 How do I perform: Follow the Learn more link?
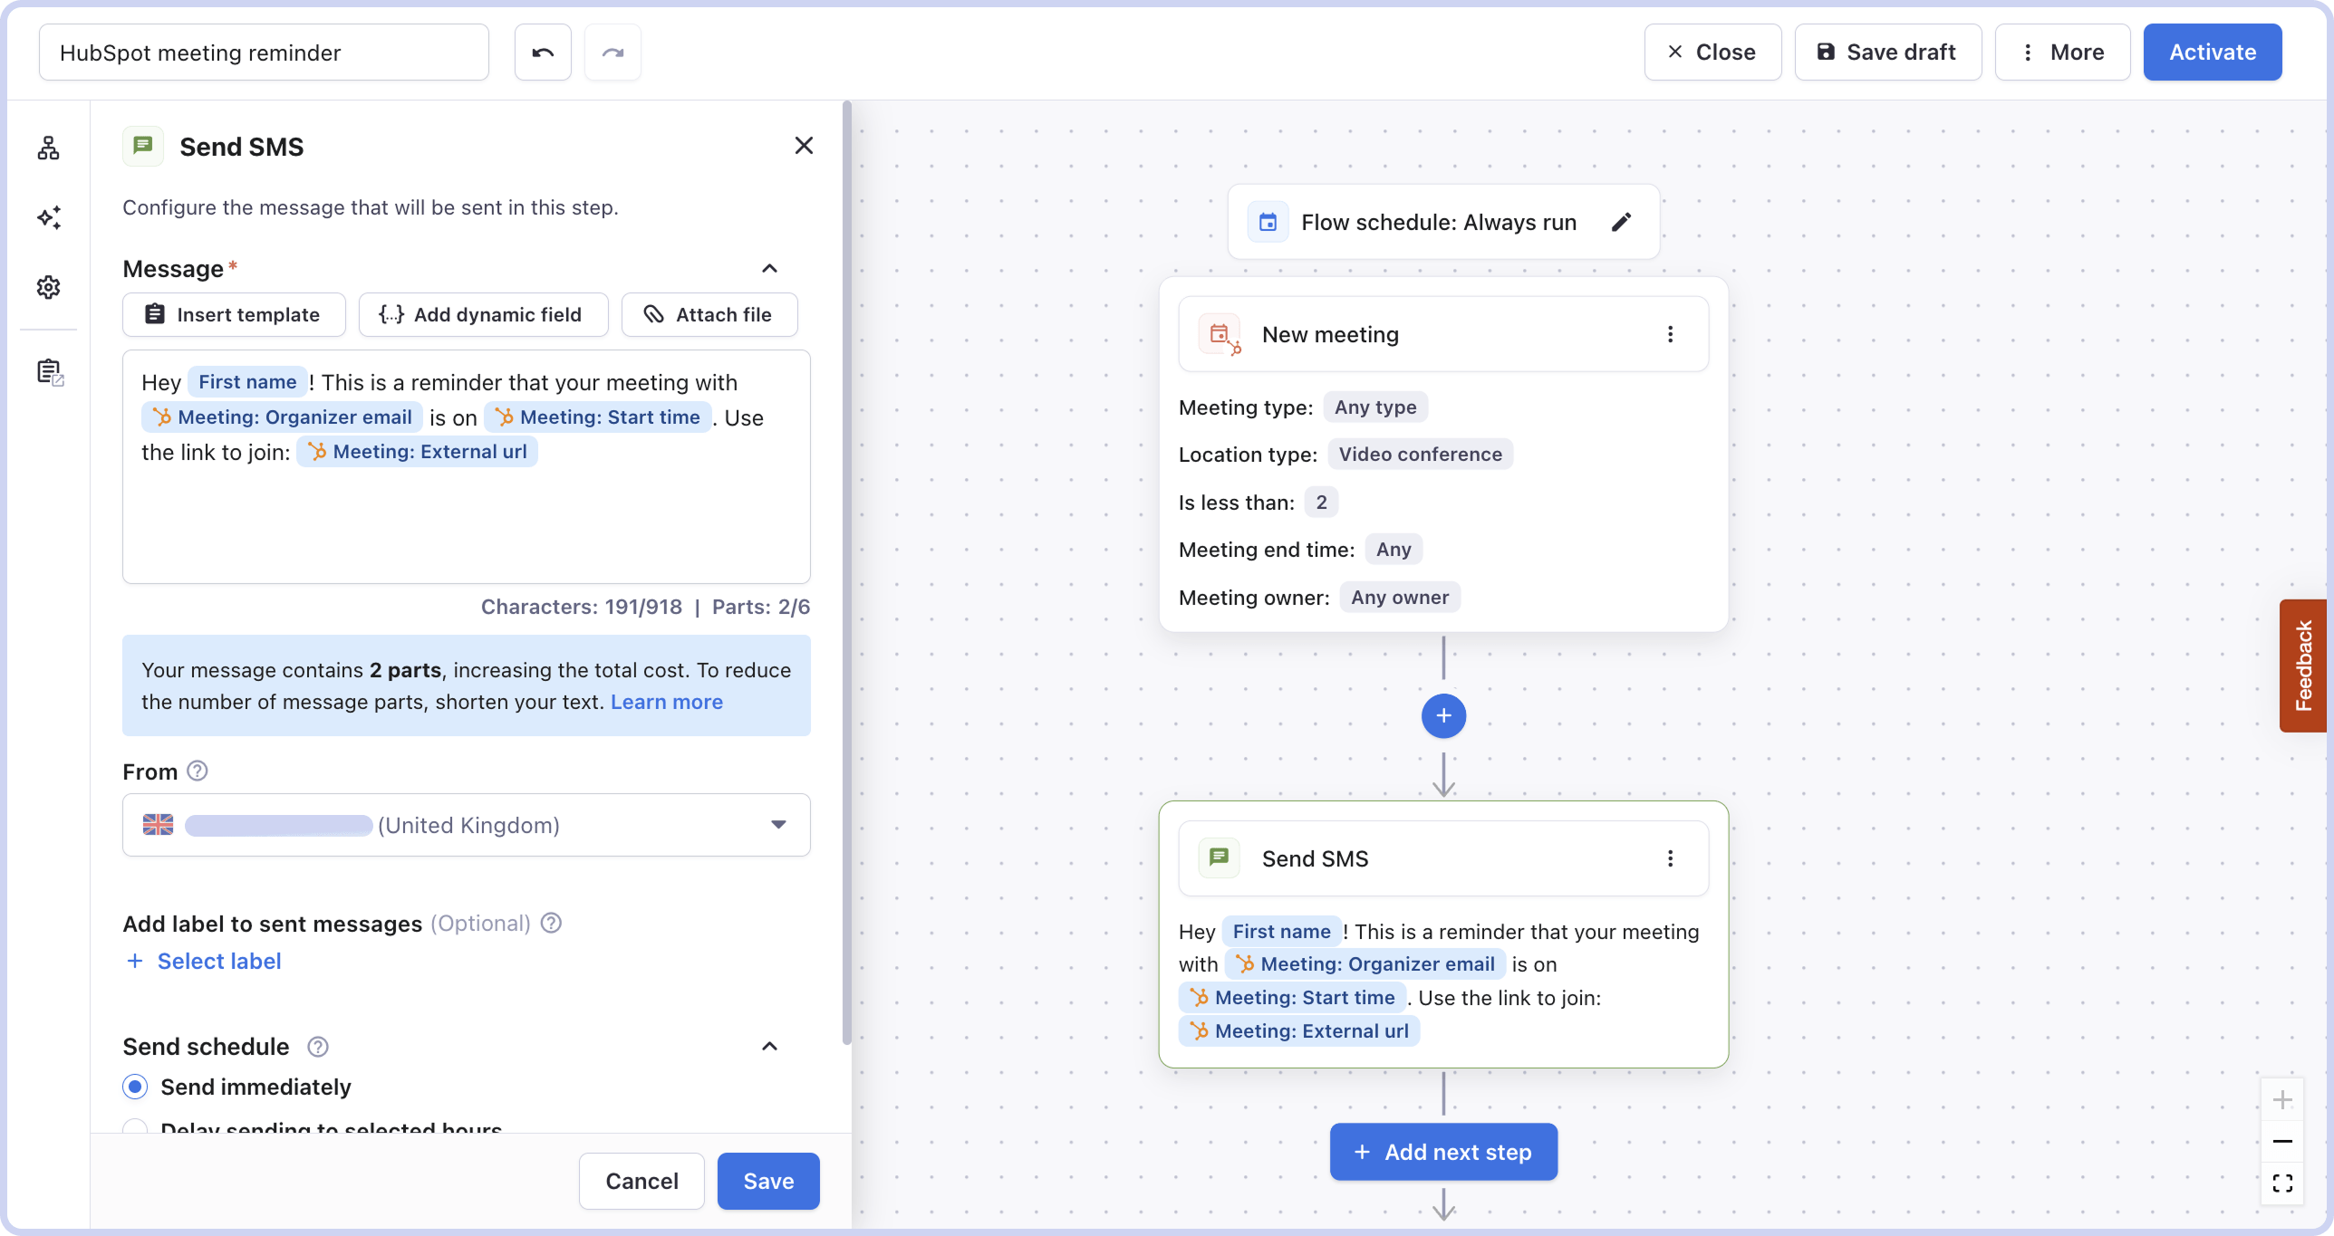coord(666,702)
